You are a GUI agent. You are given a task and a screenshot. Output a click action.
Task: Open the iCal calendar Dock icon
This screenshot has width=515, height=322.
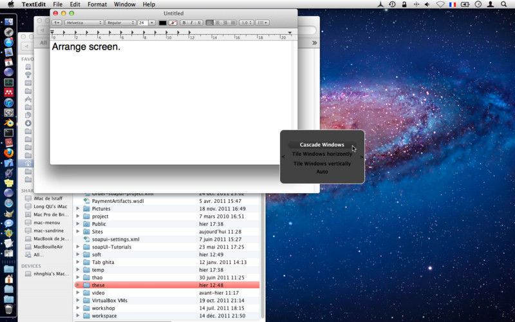coord(8,62)
